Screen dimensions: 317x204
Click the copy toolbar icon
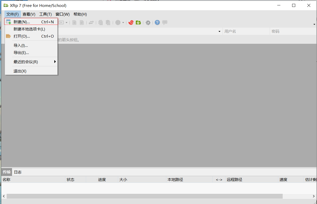coord(100,23)
